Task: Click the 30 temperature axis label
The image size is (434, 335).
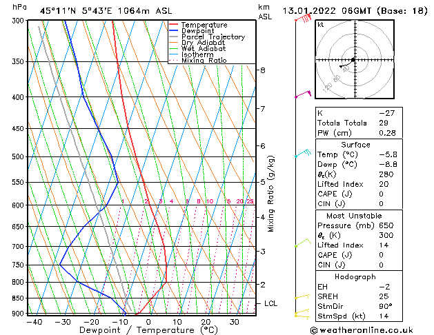Action: point(234,322)
